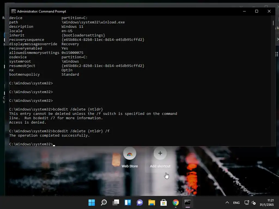The height and width of the screenshot is (209, 279).
Task: Click the 'Access is denied.' output line
Action: click(x=28, y=122)
